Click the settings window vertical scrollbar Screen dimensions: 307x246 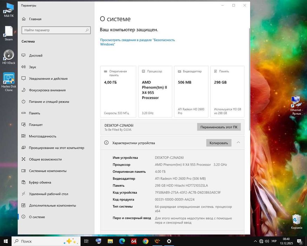coord(249,79)
